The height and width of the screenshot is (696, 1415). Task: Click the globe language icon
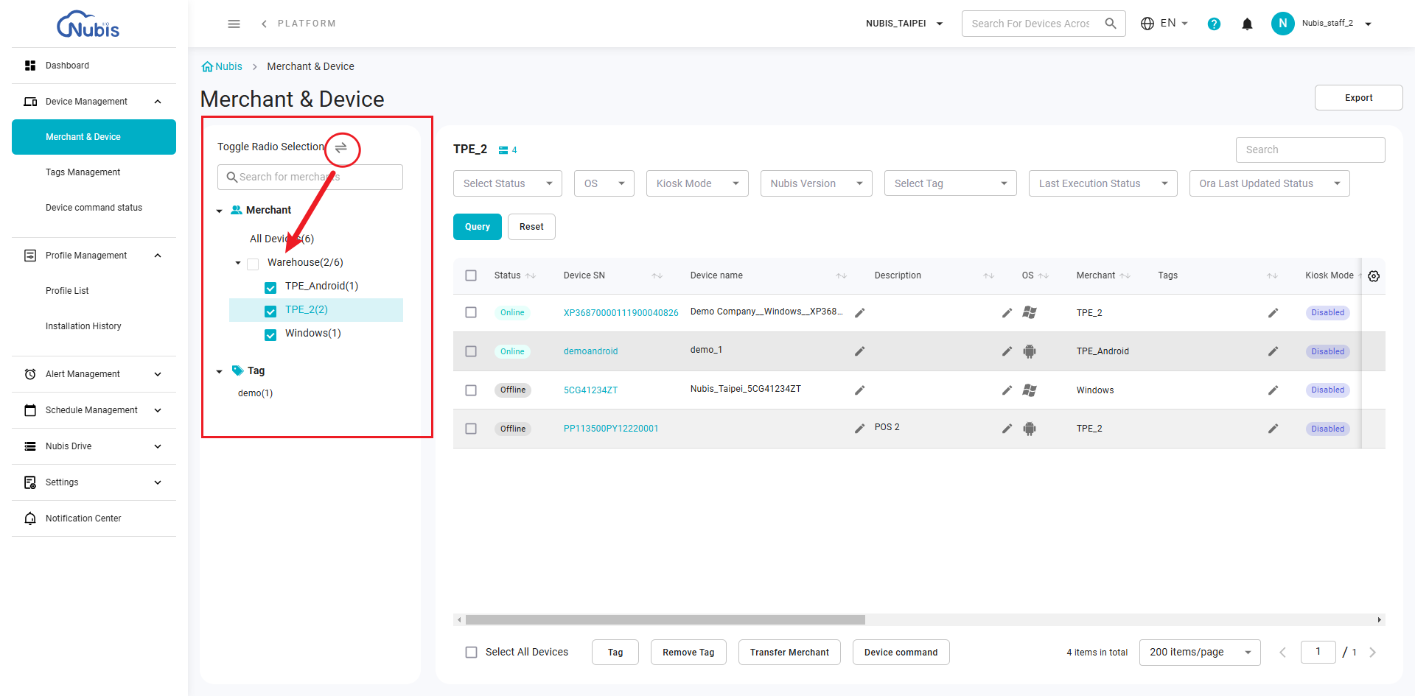(1147, 24)
